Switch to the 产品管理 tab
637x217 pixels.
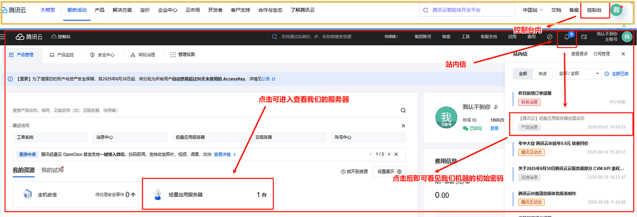click(21, 55)
